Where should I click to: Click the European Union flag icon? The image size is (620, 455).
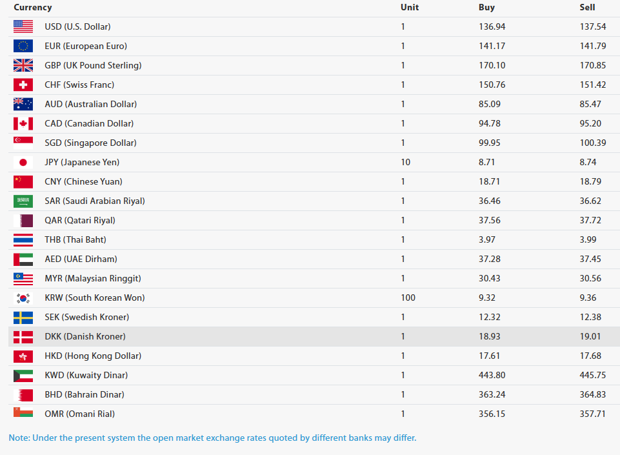[23, 46]
